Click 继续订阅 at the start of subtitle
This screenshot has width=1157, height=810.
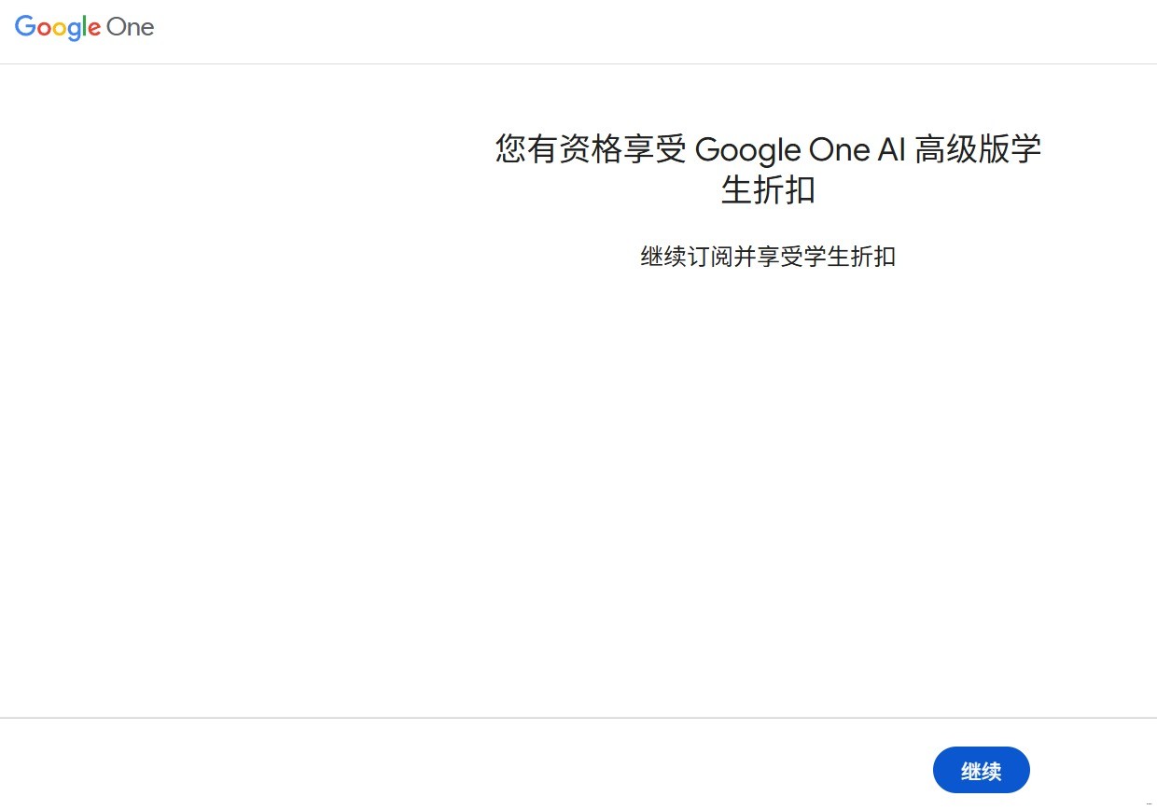687,257
